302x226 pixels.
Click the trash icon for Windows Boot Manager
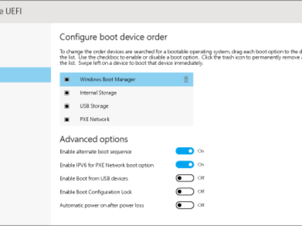[186, 79]
